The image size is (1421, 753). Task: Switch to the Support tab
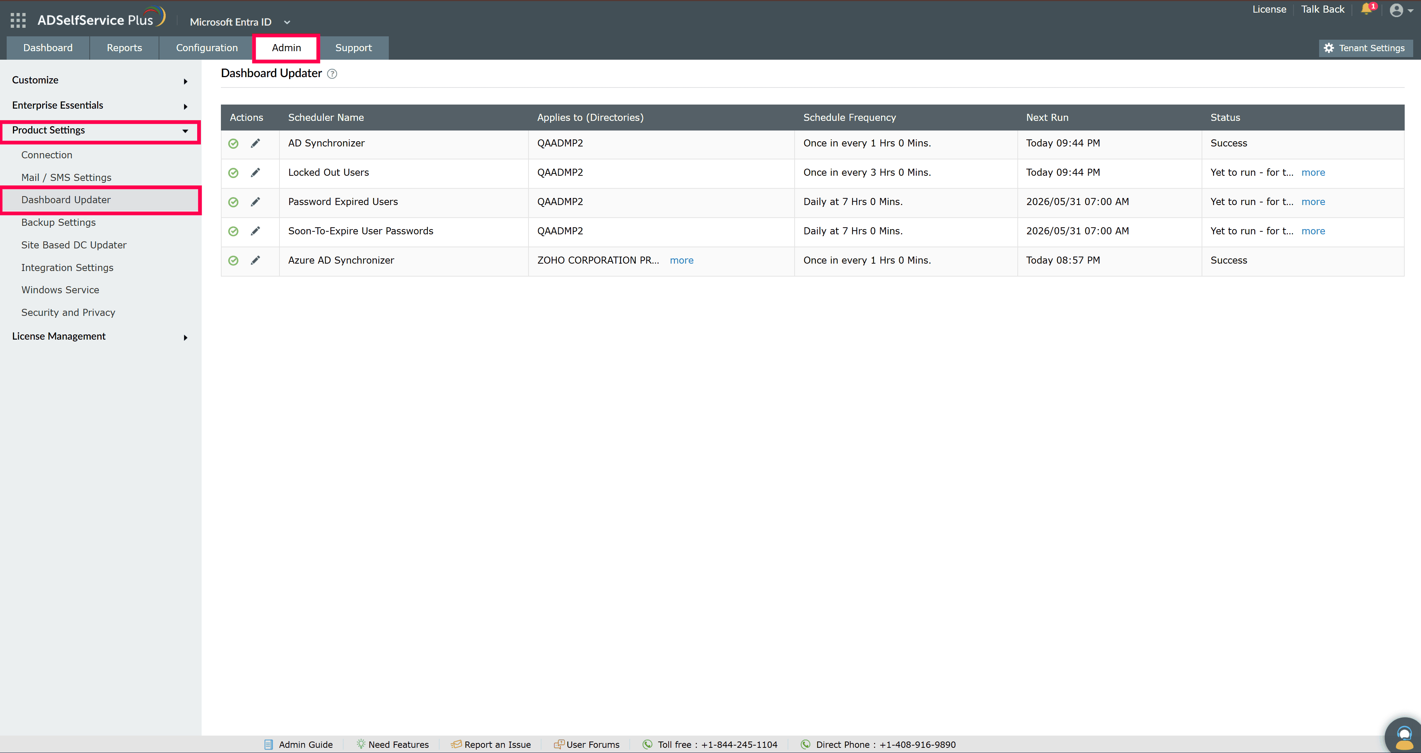[x=354, y=48]
